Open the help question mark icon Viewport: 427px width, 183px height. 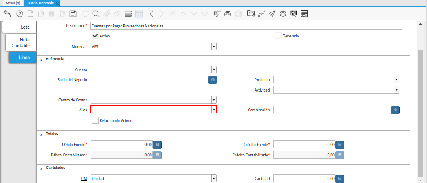coord(19,14)
